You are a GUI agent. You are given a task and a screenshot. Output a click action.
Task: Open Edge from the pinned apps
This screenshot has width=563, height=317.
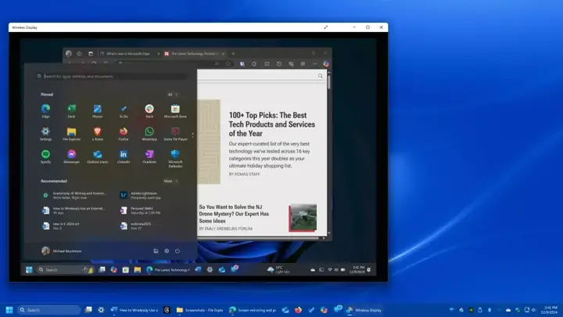[45, 110]
